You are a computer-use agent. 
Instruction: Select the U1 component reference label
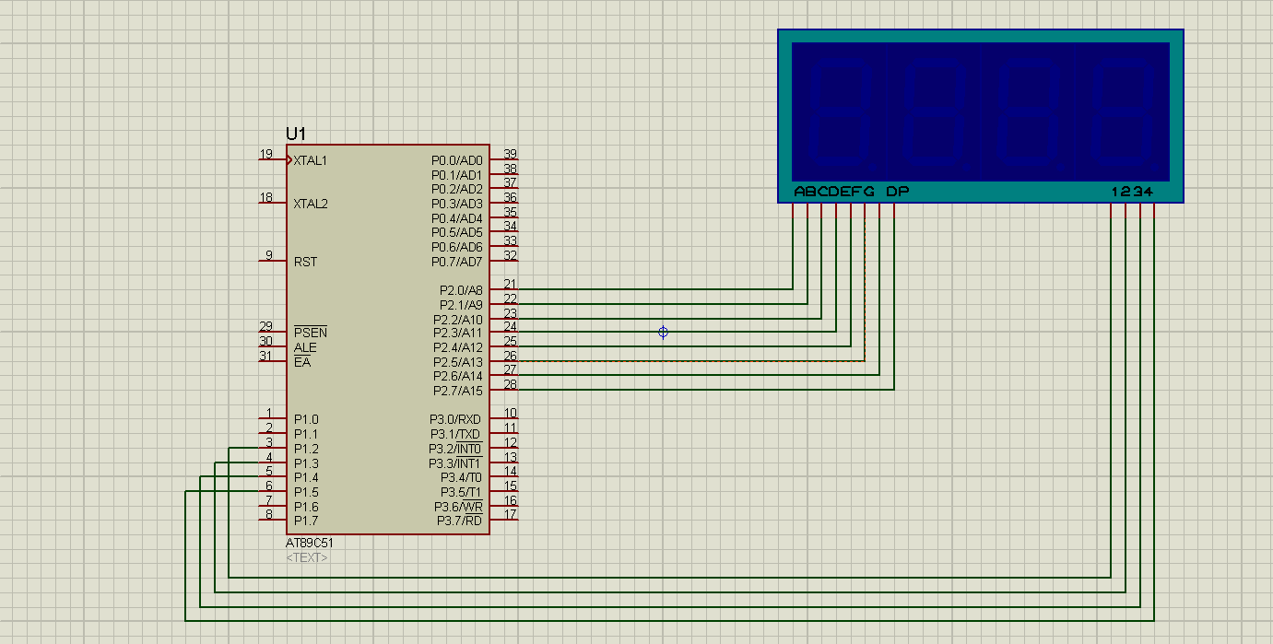[296, 135]
